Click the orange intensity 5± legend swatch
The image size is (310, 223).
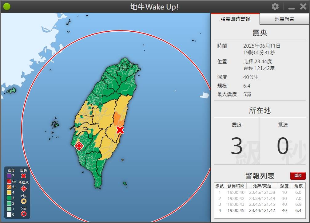pyautogui.click(x=9, y=187)
